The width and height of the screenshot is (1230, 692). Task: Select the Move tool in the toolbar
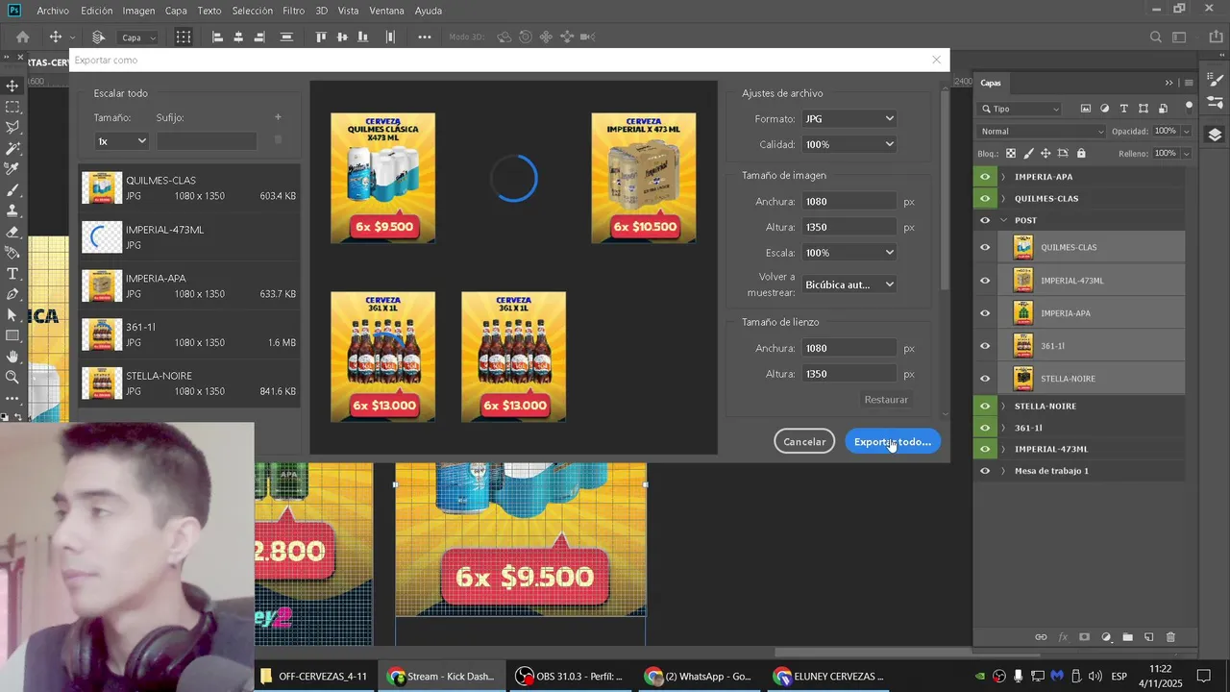(12, 86)
